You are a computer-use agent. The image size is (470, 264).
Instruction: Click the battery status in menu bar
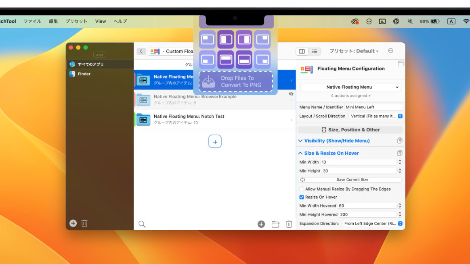(x=430, y=21)
